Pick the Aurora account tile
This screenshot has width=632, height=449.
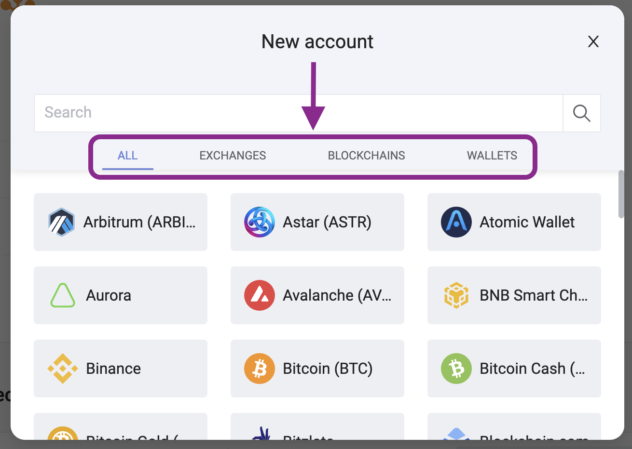click(121, 295)
